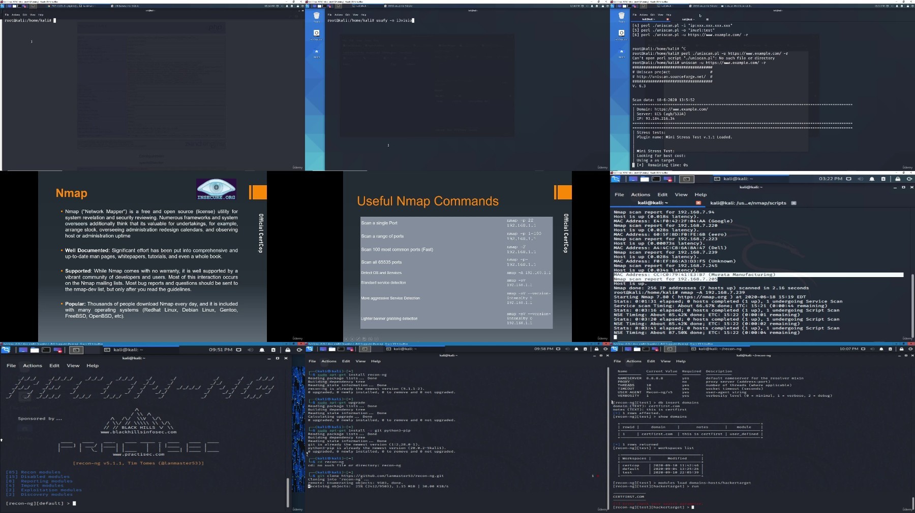Open file manager launcher in the 03:22 PM panel
This screenshot has height=513, width=915.
[x=645, y=179]
